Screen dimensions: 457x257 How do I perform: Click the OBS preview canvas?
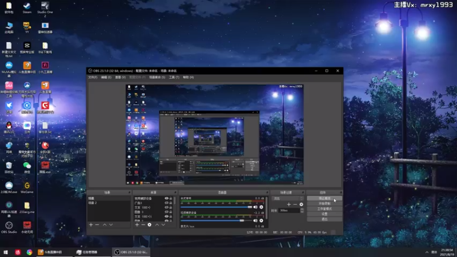point(215,134)
